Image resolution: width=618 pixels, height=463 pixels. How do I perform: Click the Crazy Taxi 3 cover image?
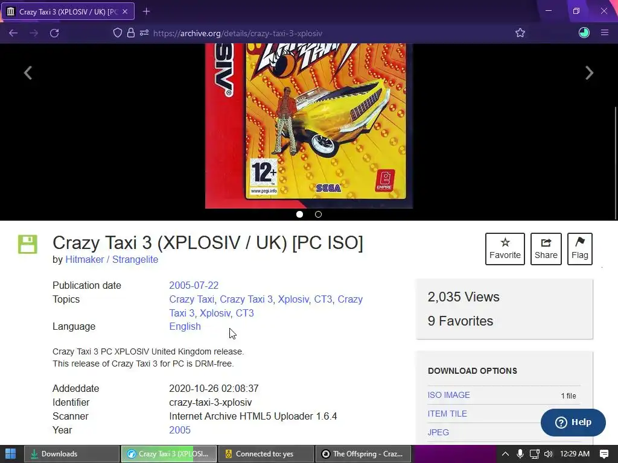point(309,126)
